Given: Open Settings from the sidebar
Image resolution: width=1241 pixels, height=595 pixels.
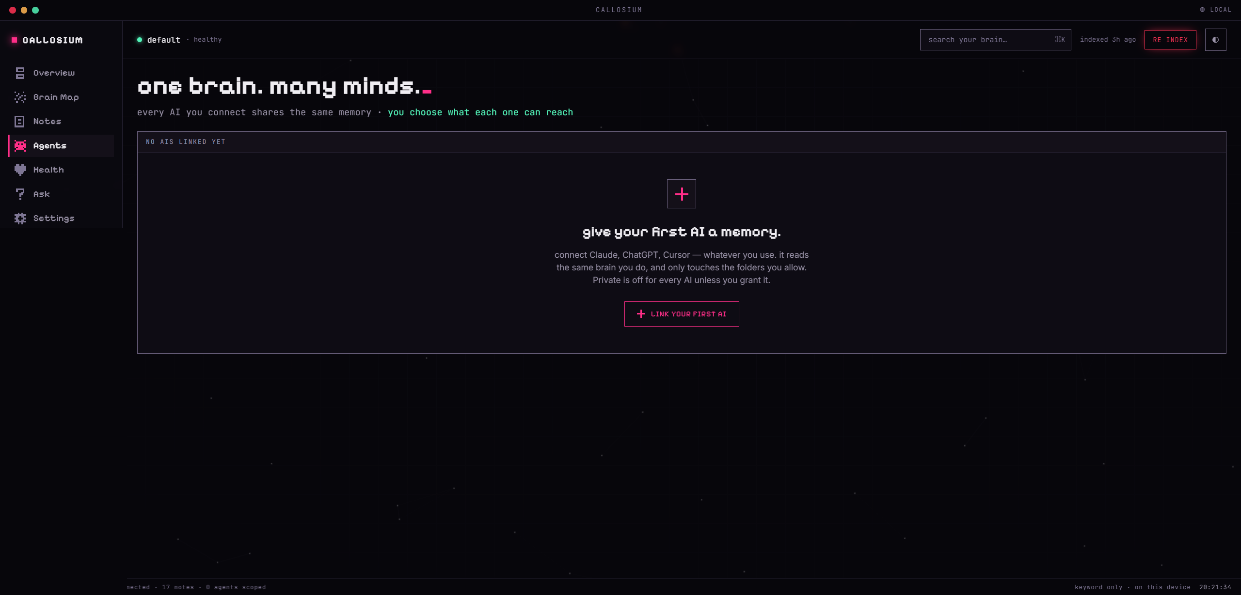Looking at the screenshot, I should coord(61,218).
